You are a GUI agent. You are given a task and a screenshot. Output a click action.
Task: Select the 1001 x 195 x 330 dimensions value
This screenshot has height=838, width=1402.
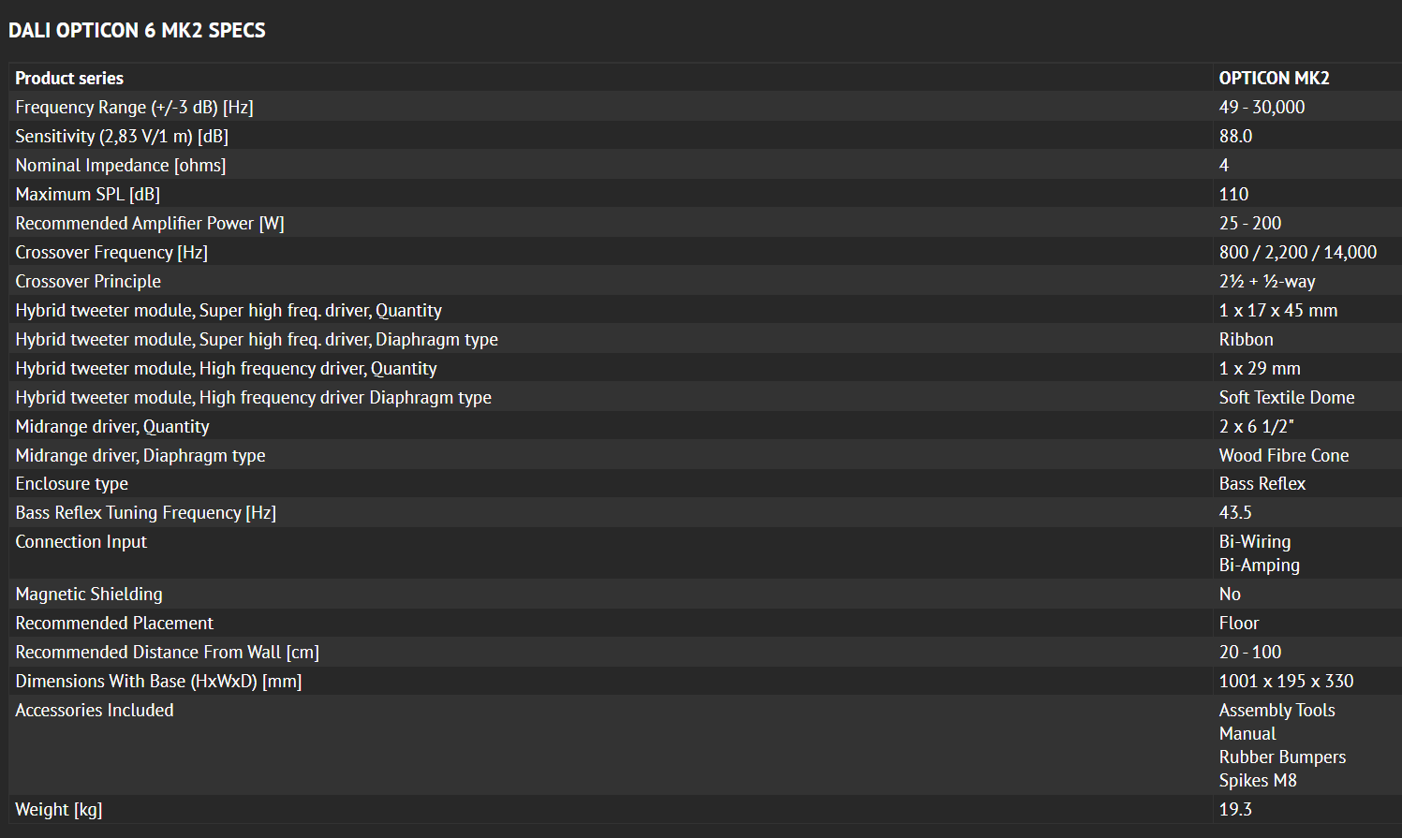point(1286,682)
